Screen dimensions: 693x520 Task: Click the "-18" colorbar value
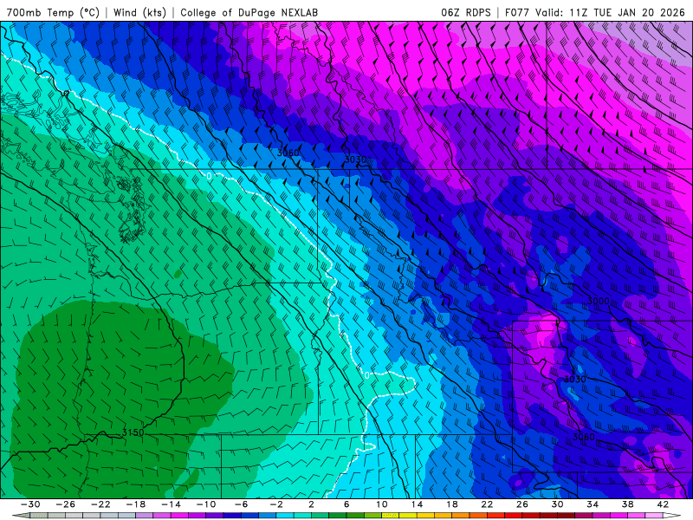(x=136, y=504)
